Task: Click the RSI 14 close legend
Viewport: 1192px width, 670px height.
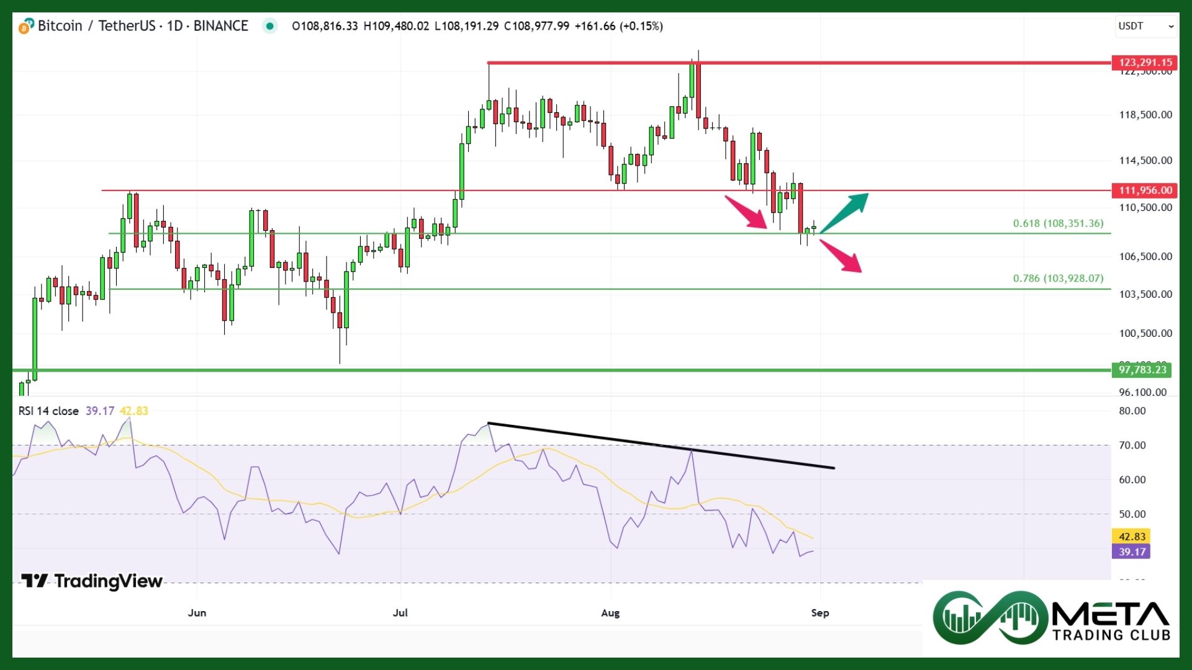Action: click(x=48, y=411)
